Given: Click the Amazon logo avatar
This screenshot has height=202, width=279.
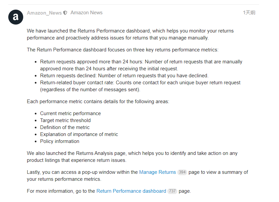Looking at the screenshot, I should click(x=16, y=17).
